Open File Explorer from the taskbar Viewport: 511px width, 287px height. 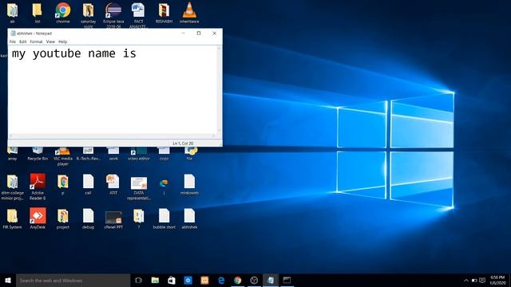[155, 280]
